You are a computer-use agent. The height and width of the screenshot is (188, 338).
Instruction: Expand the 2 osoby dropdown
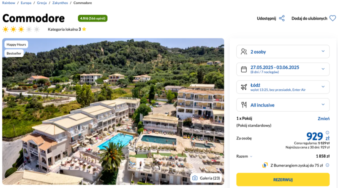click(x=283, y=51)
